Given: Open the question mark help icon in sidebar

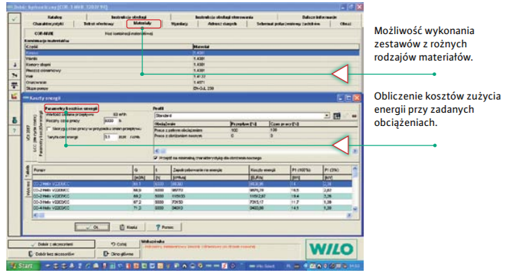Looking at the screenshot, I should pos(15,131).
